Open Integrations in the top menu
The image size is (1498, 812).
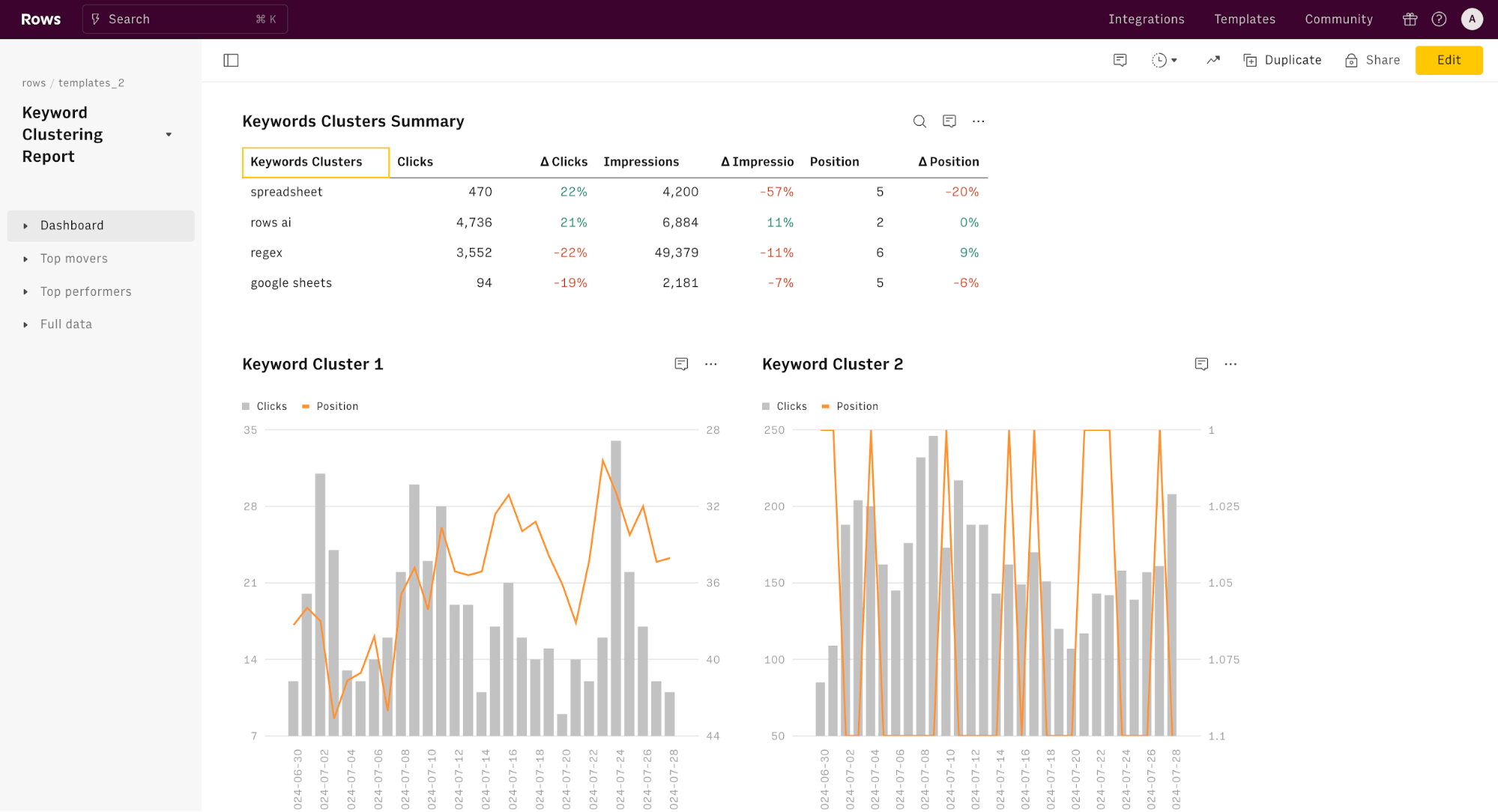point(1146,19)
